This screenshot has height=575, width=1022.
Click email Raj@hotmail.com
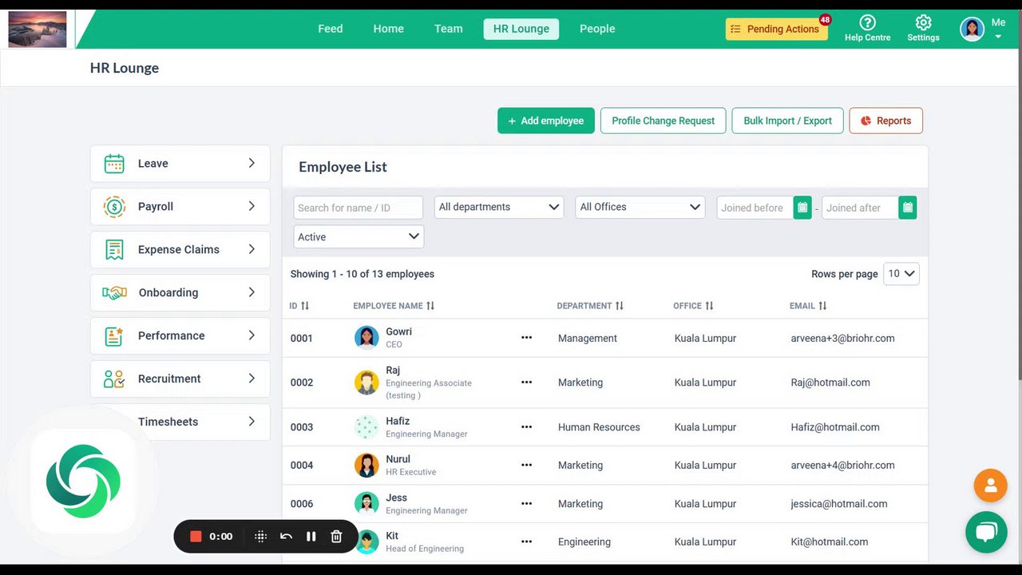830,383
